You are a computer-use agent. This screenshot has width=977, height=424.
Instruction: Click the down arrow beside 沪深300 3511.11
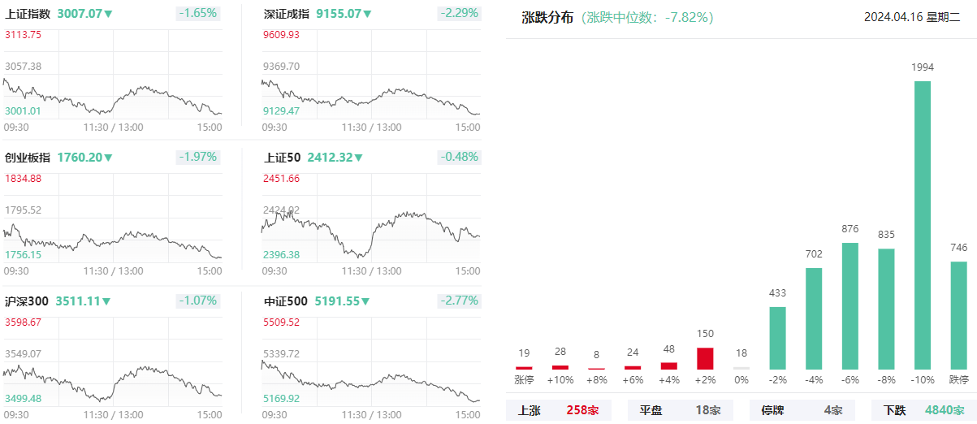tap(106, 301)
